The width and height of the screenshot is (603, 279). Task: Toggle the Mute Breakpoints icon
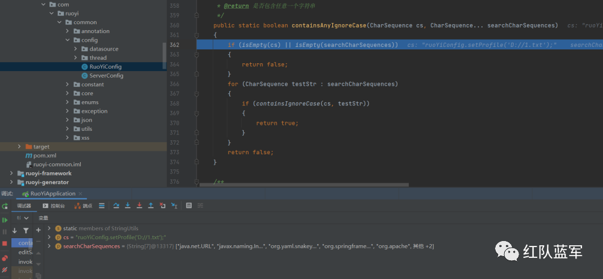5,269
